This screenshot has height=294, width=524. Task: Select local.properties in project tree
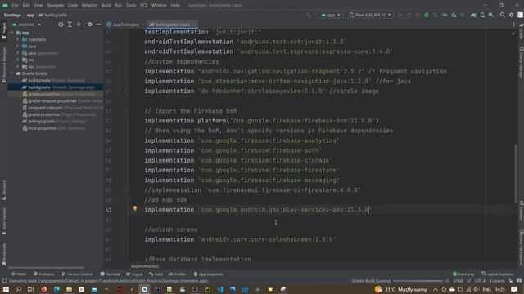pos(53,128)
